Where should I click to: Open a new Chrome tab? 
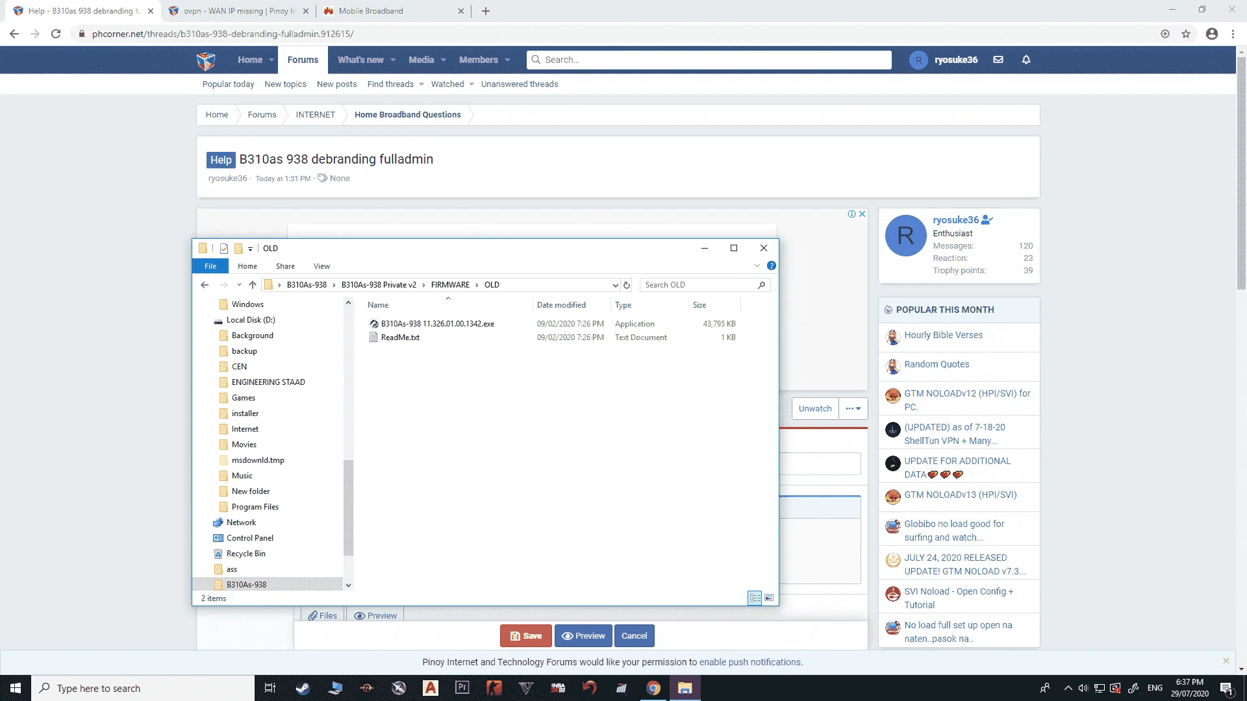point(485,11)
